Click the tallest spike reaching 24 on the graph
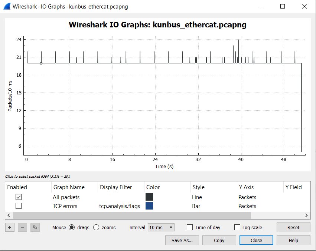 click(238, 51)
